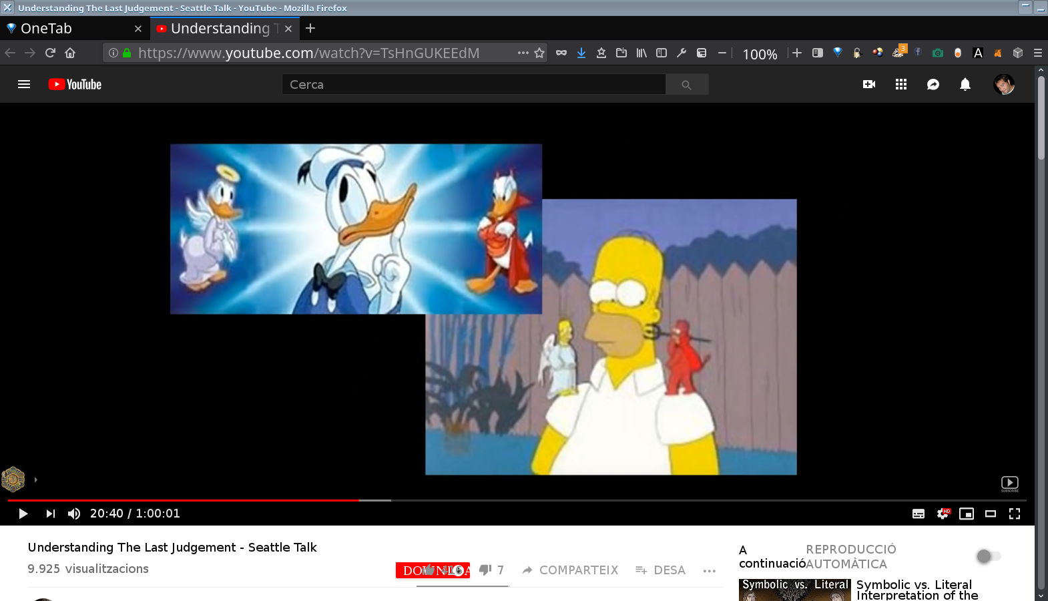This screenshot has width=1048, height=601.
Task: Toggle the autoplay switch
Action: tap(988, 556)
